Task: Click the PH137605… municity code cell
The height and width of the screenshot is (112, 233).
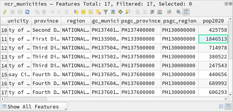Action: [105, 75]
